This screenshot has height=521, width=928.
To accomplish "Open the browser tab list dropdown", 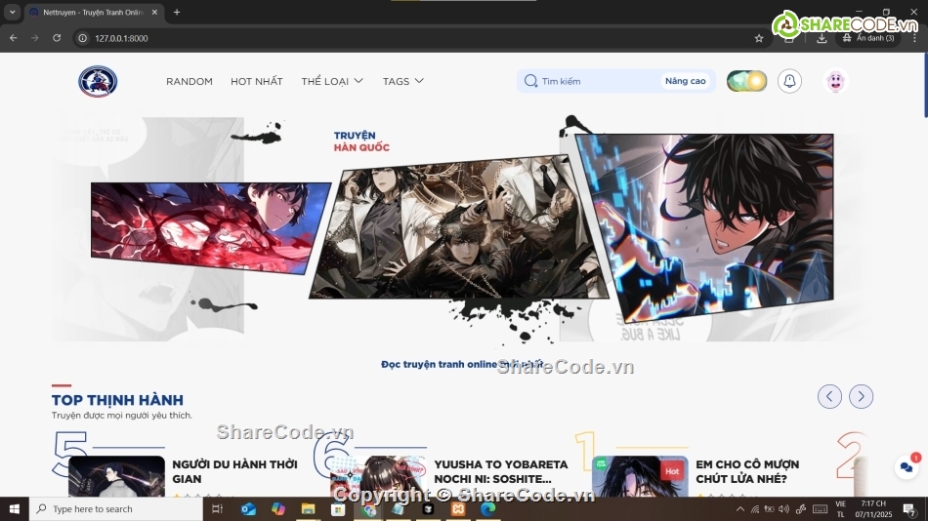I will point(12,12).
